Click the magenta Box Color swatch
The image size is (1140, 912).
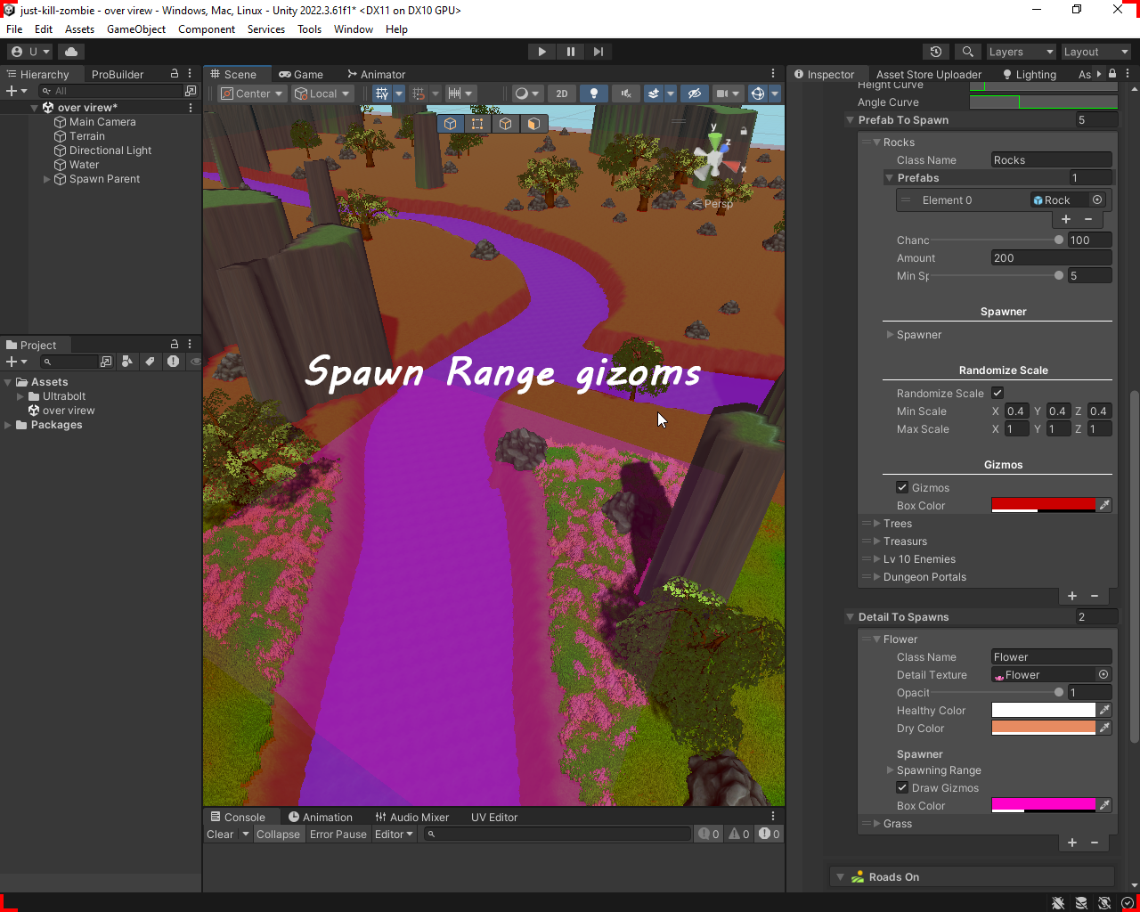click(x=1043, y=805)
